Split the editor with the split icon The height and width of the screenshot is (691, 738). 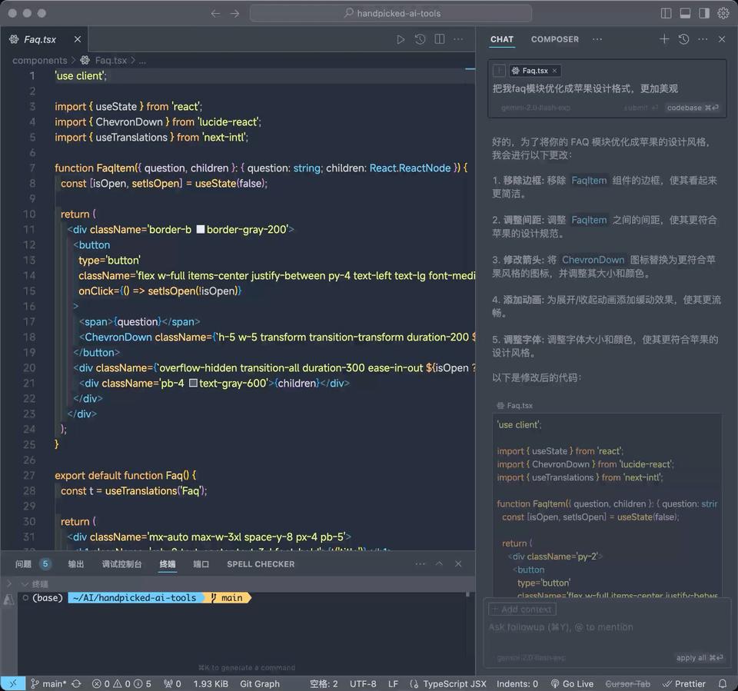click(440, 39)
